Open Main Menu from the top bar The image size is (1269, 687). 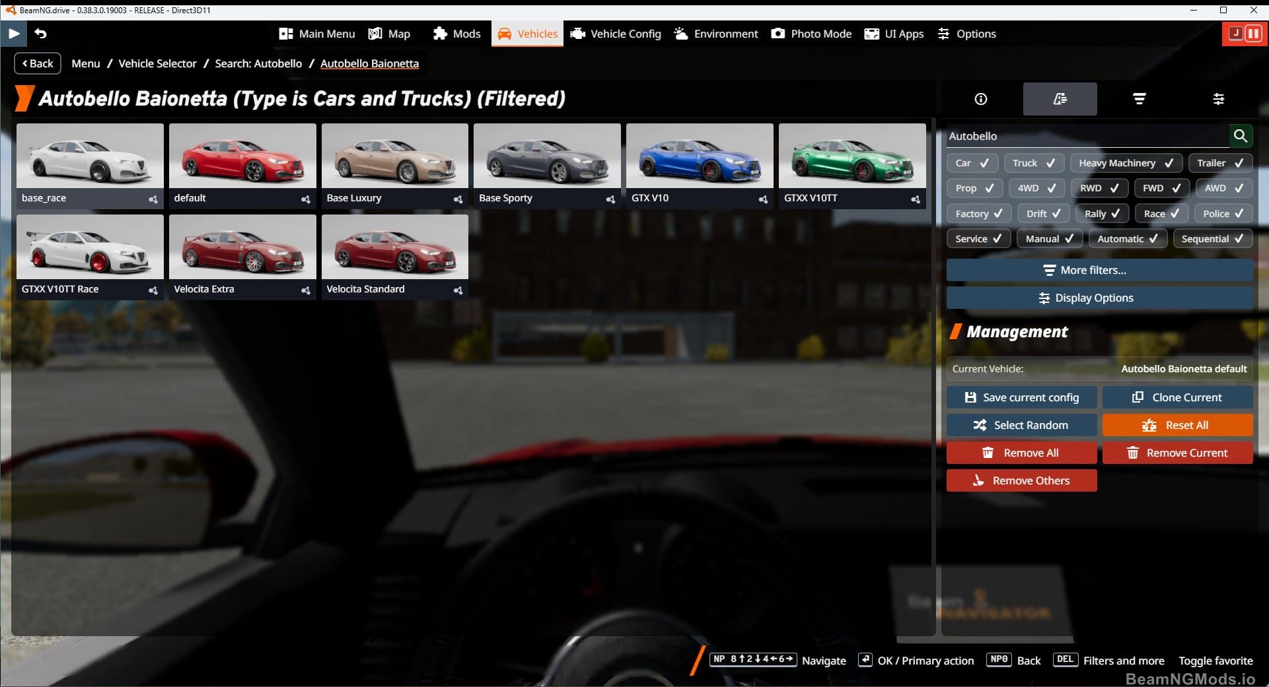(316, 33)
